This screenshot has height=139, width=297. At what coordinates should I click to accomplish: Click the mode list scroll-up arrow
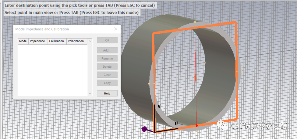click(x=90, y=41)
